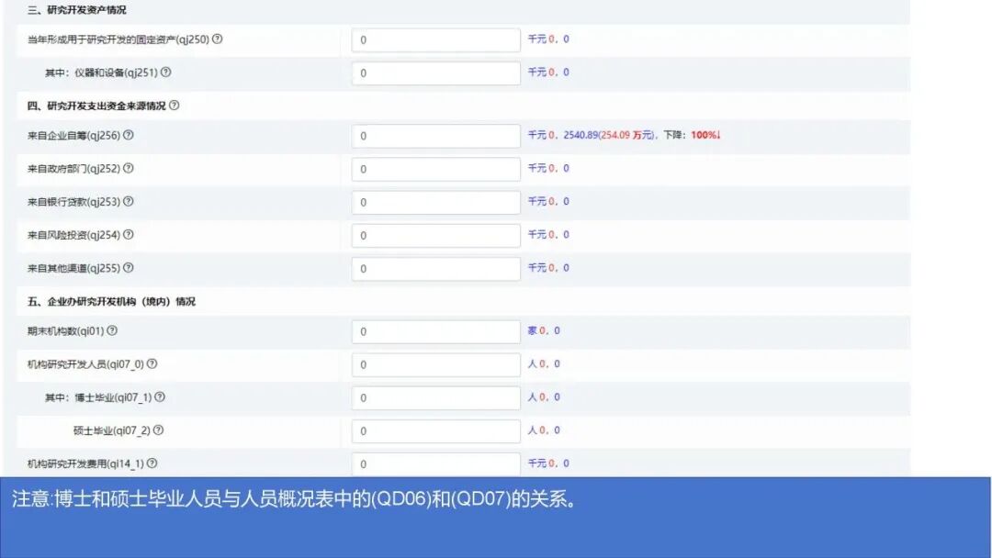Image resolution: width=992 pixels, height=558 pixels.
Task: Click inside the 期末机构数 input field
Action: pos(434,331)
